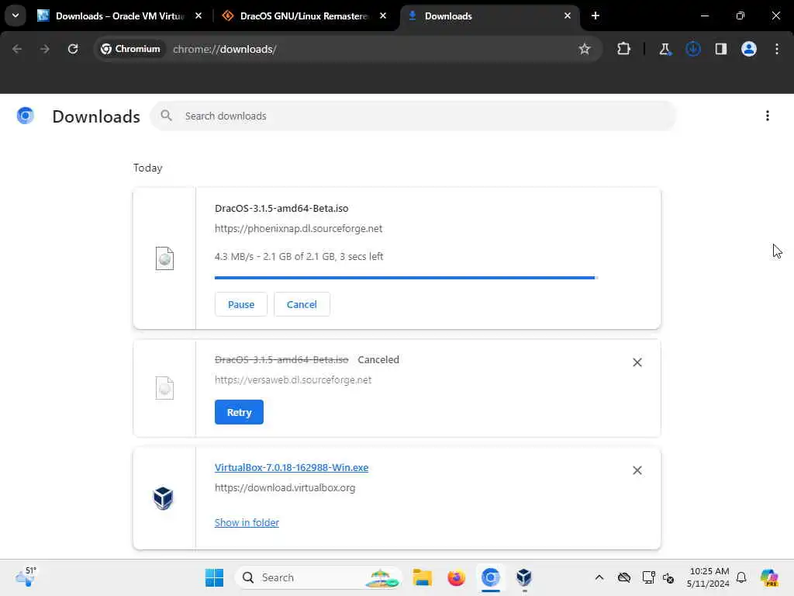
Task: Click the file icon of the downloading DracOS ISO
Action: click(x=164, y=258)
